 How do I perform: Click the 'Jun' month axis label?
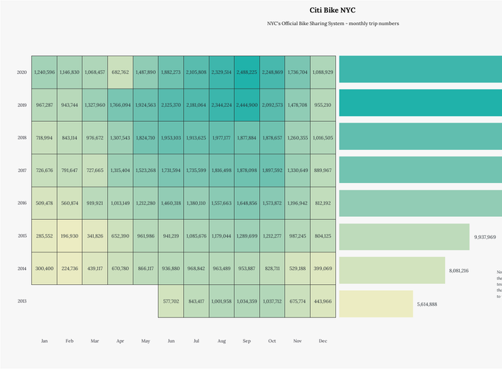(x=171, y=341)
